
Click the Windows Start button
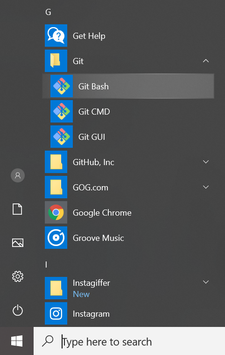pos(17,341)
